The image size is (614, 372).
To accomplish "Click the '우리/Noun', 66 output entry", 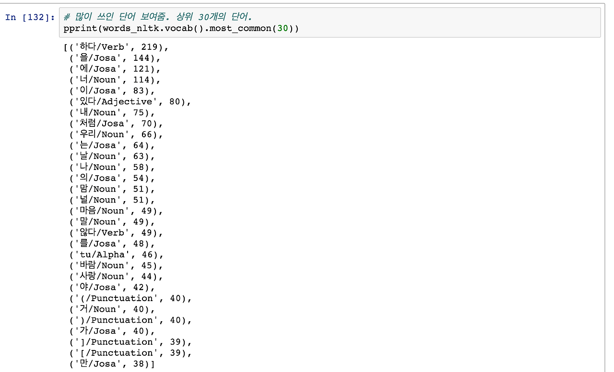I will [117, 135].
